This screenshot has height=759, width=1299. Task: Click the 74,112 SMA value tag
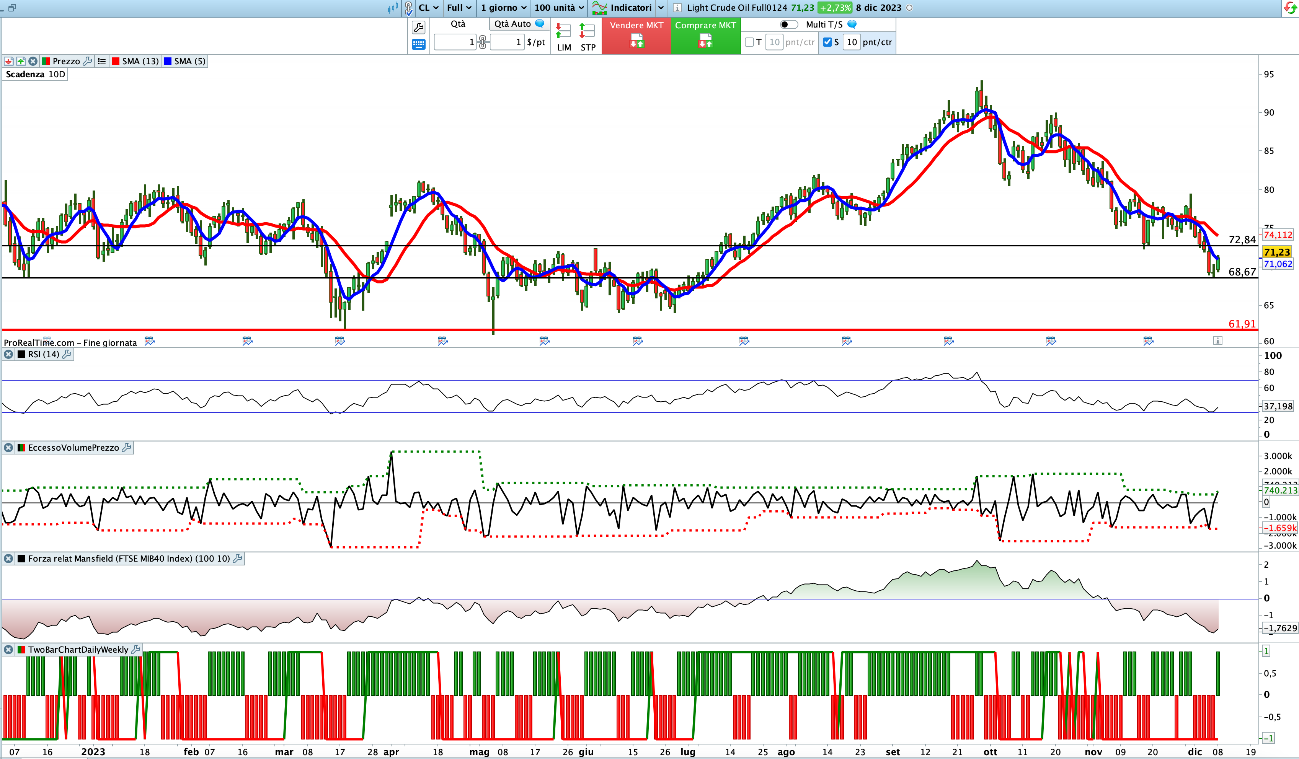pos(1278,235)
